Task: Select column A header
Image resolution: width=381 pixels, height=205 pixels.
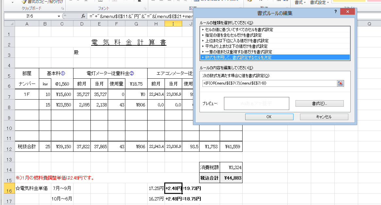Action: click(27, 24)
